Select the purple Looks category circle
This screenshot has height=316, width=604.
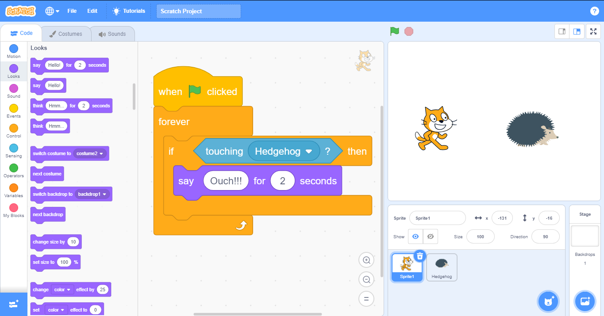pos(14,69)
